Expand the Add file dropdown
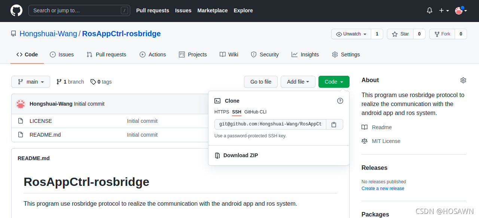The width and height of the screenshot is (479, 218). pyautogui.click(x=298, y=82)
